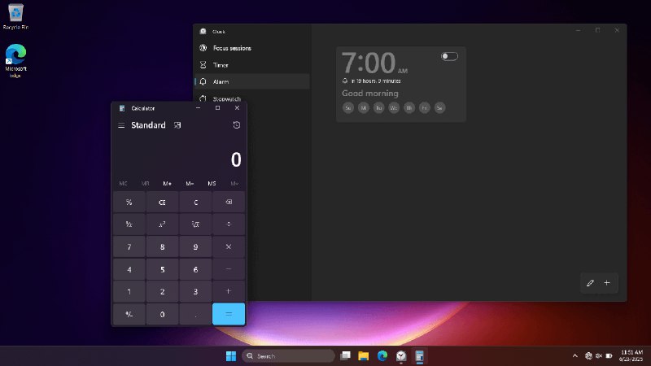Toggle Tuesday on the Good morning alarm
Viewport: 651px width, 366px height.
[x=378, y=108]
